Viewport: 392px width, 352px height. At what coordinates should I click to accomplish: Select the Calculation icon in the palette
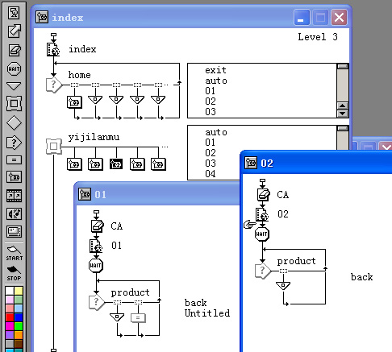click(x=14, y=160)
